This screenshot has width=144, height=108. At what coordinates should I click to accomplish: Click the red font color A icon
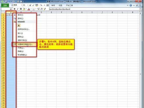click(x=29, y=9)
